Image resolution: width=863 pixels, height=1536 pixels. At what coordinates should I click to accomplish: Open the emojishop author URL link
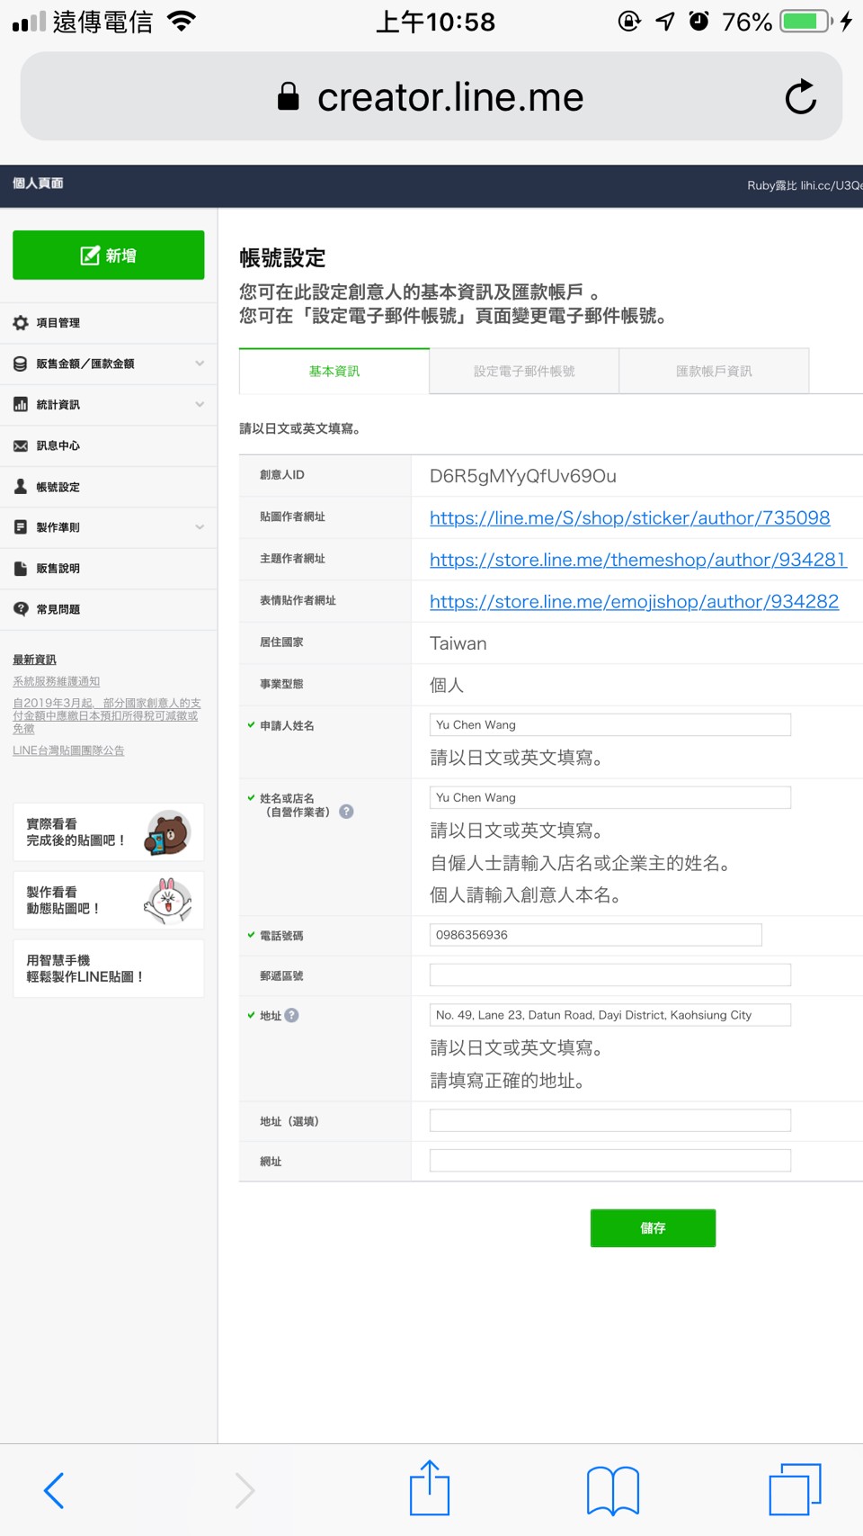pyautogui.click(x=634, y=602)
